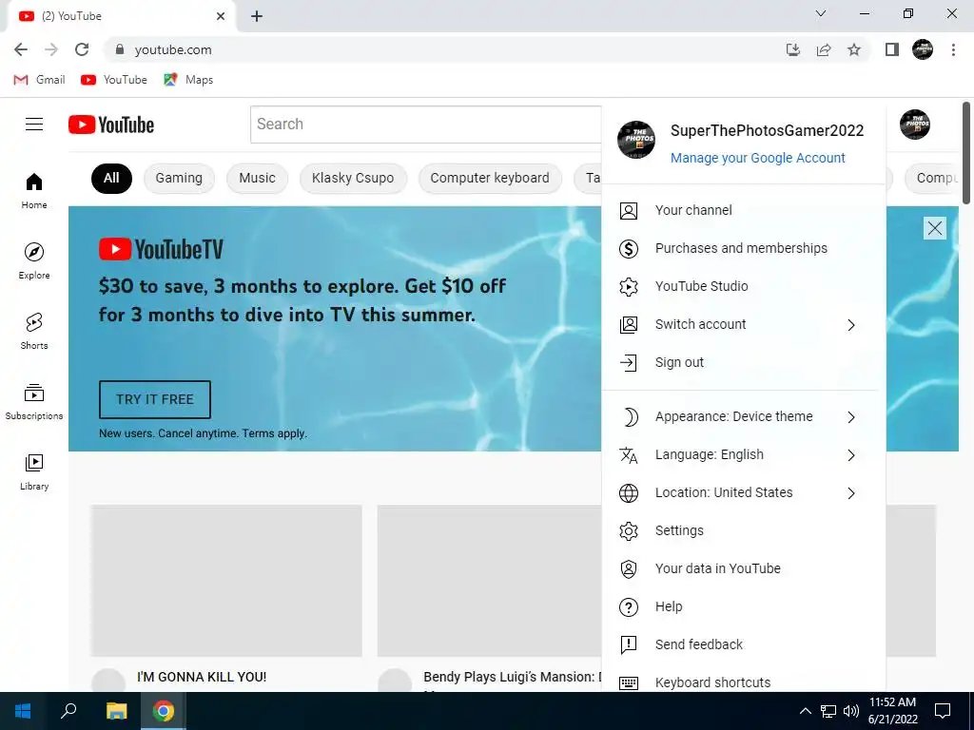974x730 pixels.
Task: Open Chrome tab search dropdown arrow
Action: click(821, 13)
